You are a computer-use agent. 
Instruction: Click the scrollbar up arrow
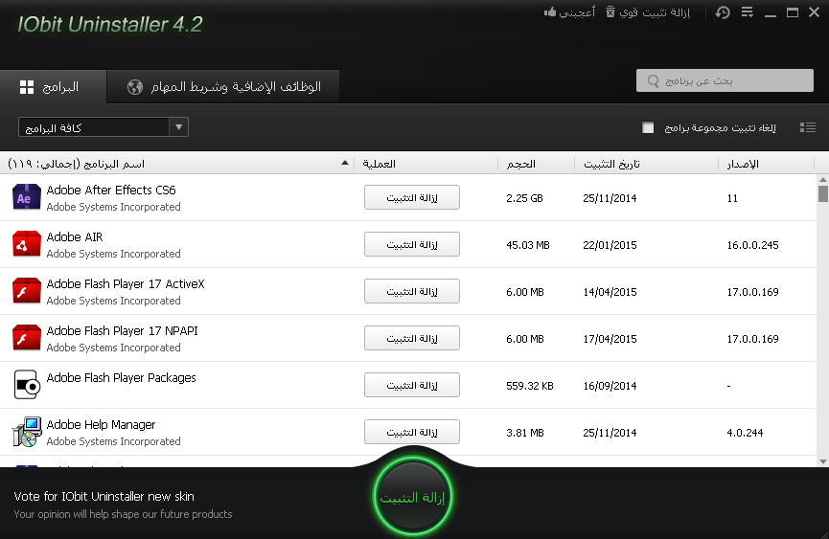tap(822, 179)
